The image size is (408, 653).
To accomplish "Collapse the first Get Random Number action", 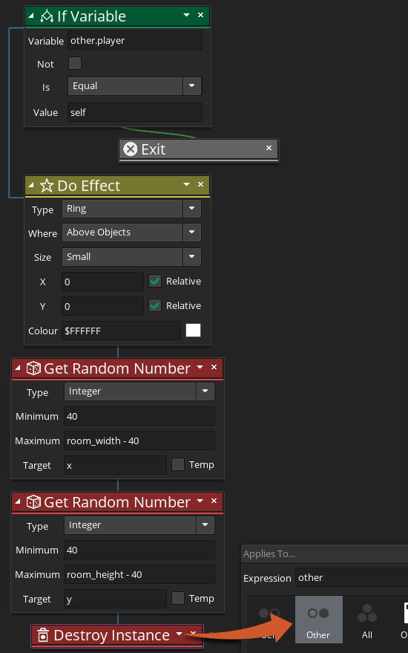I will pos(18,368).
